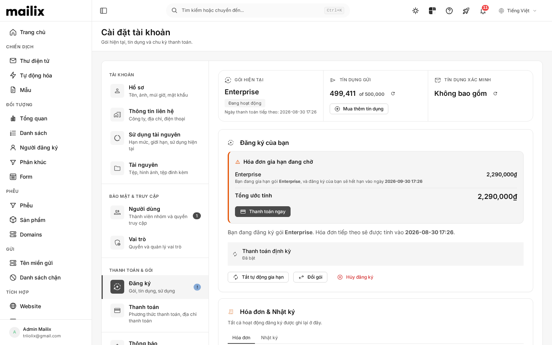The height and width of the screenshot is (345, 552).
Task: Open the help question mark icon
Action: (x=449, y=11)
